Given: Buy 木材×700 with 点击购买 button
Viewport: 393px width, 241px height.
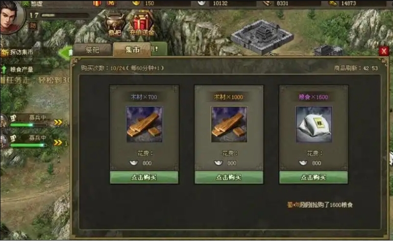Looking at the screenshot, I should coord(144,177).
